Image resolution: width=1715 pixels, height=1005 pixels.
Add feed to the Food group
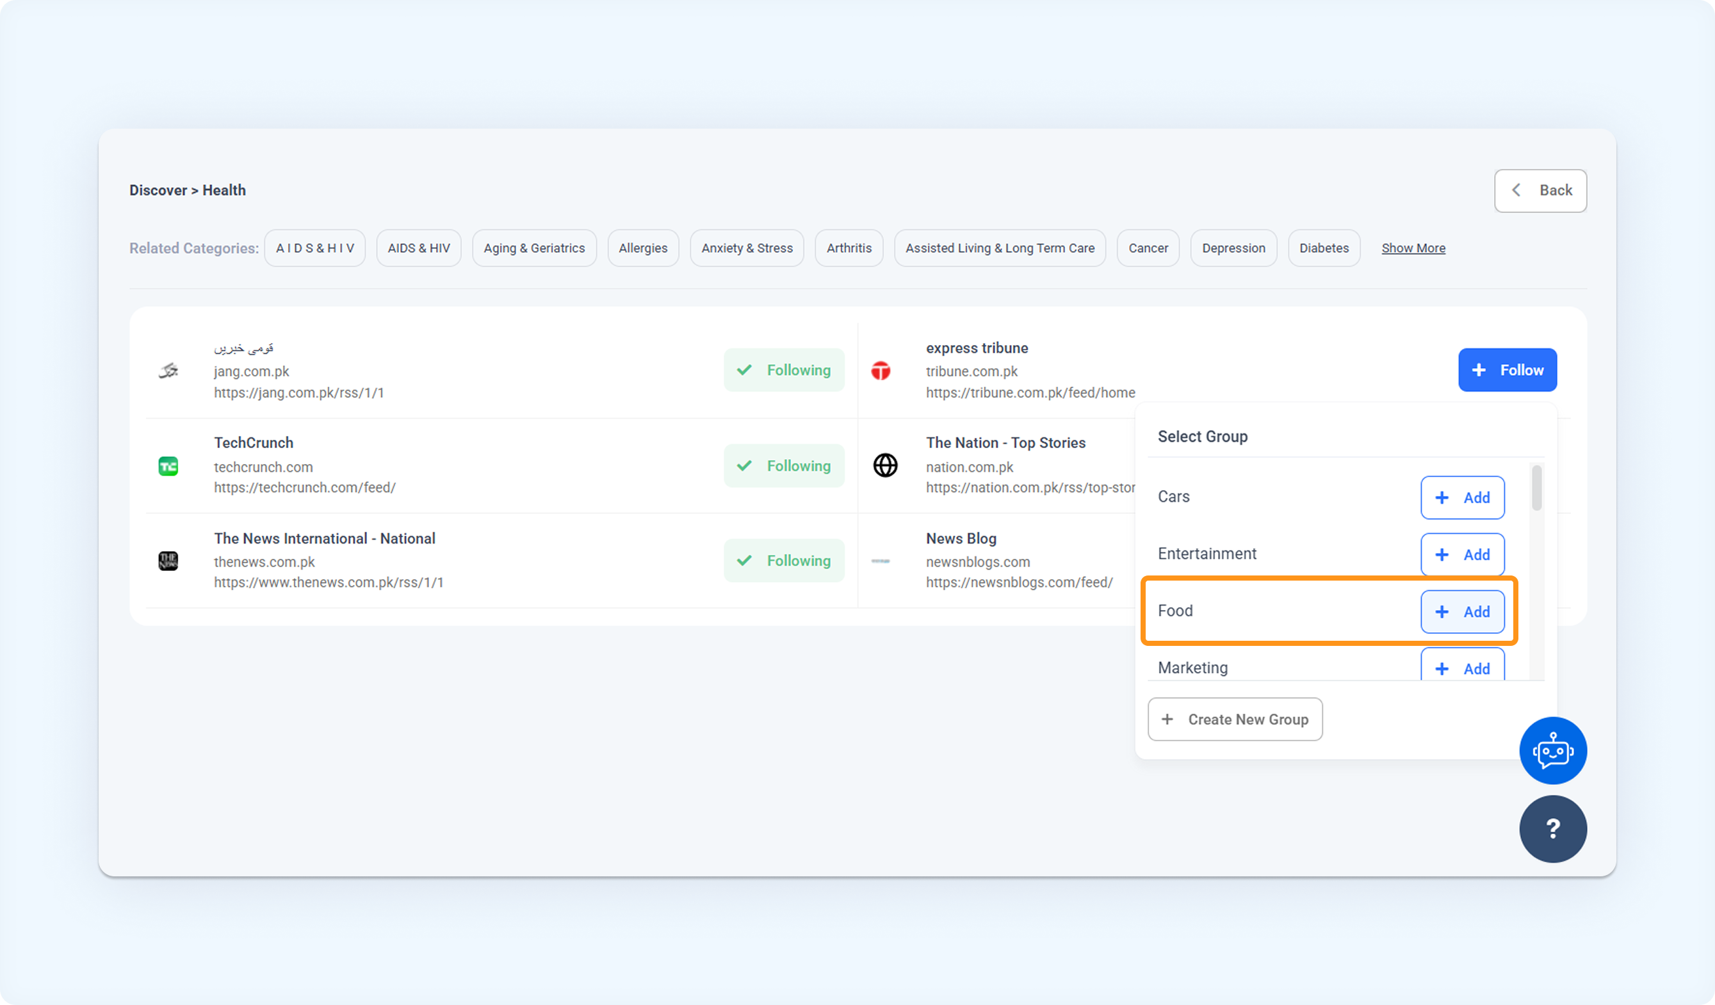[x=1462, y=612]
